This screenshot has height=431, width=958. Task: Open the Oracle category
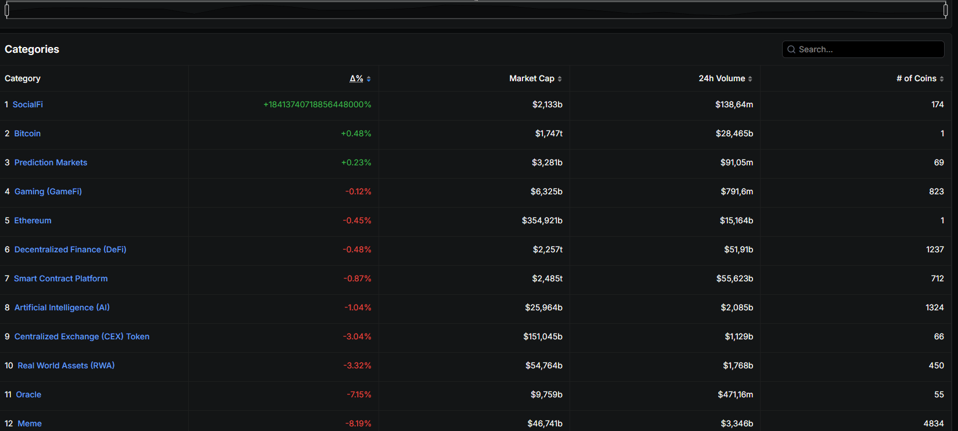tap(28, 394)
